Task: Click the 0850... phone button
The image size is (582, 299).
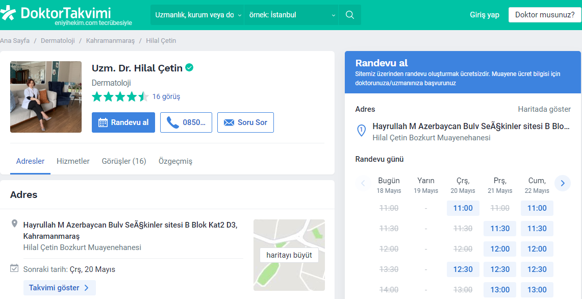Action: (x=186, y=122)
